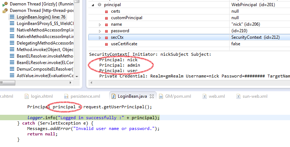The height and width of the screenshot is (147, 290).
Task: Click the Debug view scroll-down arrow
Action: (x=77, y=76)
